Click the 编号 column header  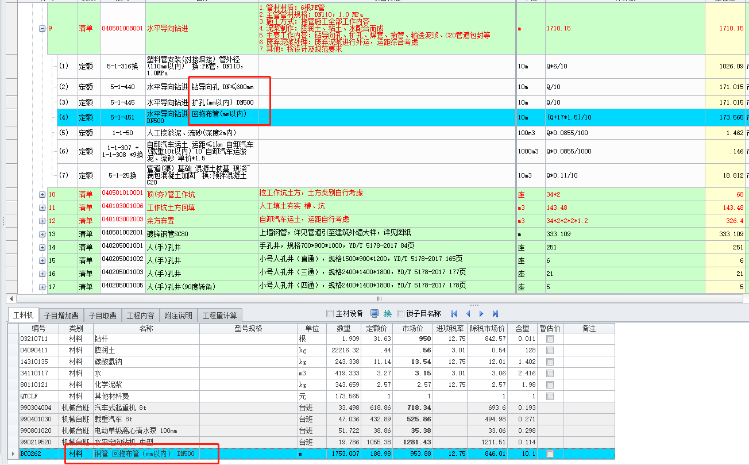click(x=38, y=328)
